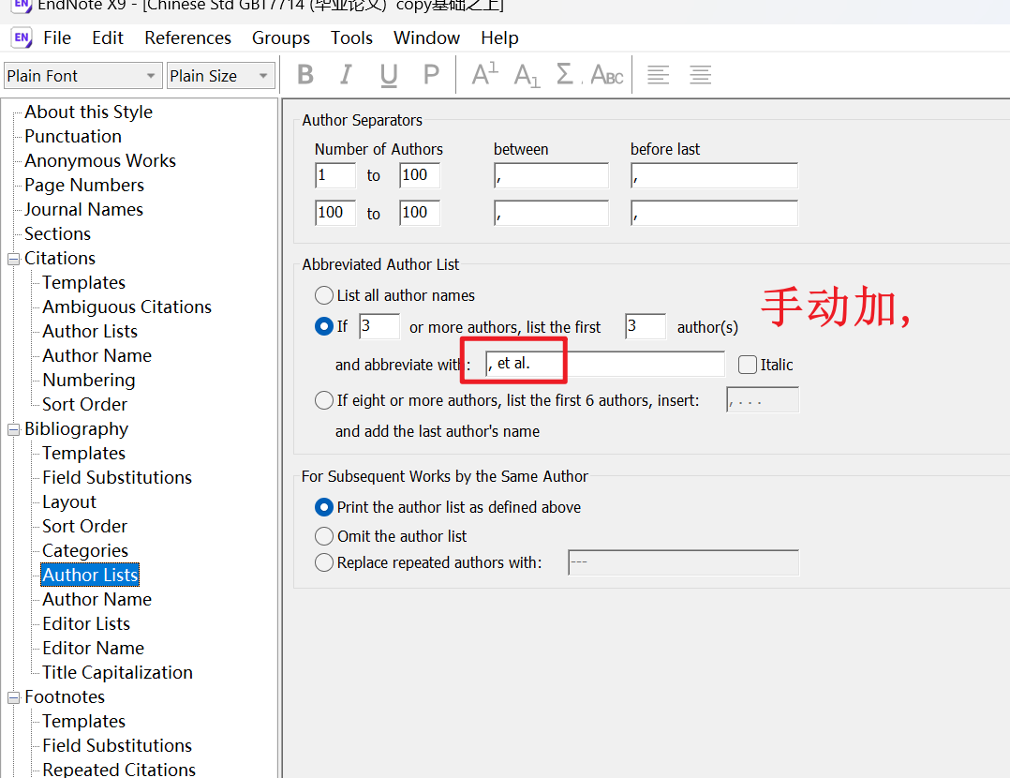1010x778 pixels.
Task: Collapse the Bibliography tree node
Action: click(13, 430)
